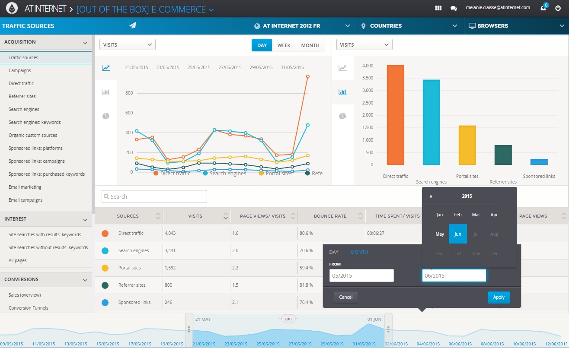Sort table by Sources column arrows
Image resolution: width=569 pixels, height=348 pixels.
[x=158, y=216]
